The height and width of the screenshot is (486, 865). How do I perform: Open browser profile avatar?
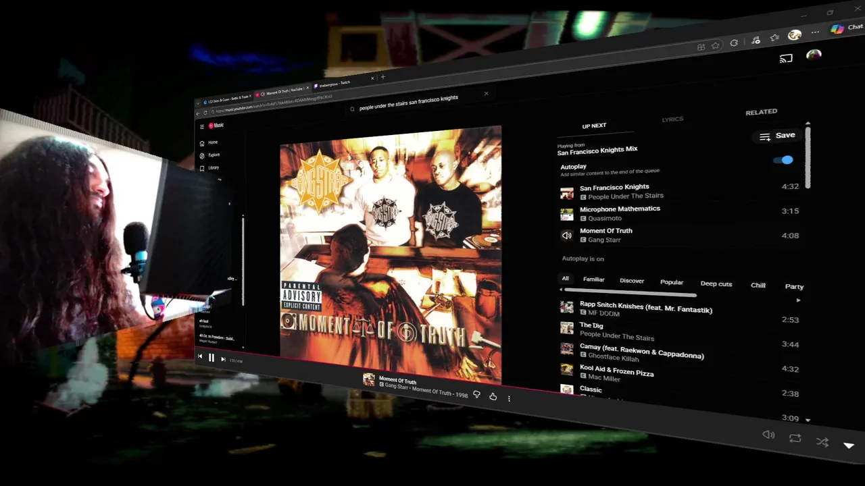coord(795,34)
